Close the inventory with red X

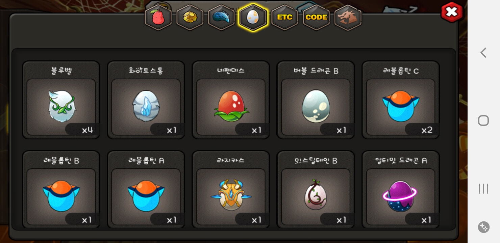(x=452, y=12)
